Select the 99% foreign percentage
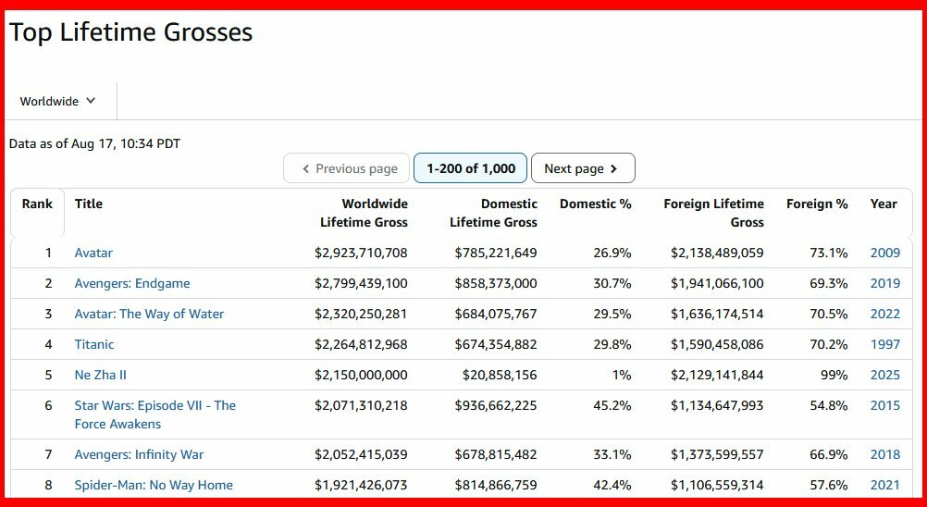This screenshot has width=927, height=507. (x=834, y=376)
